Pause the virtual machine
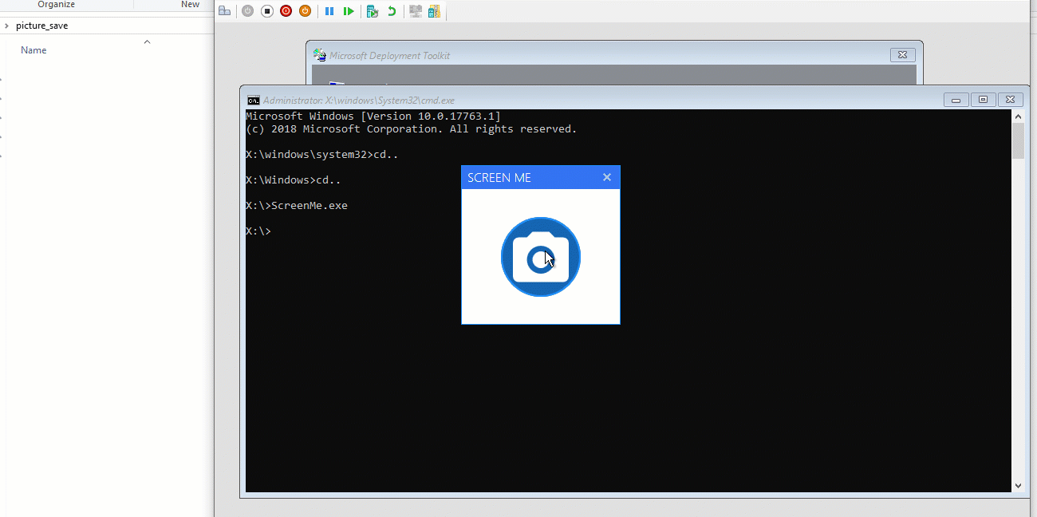The width and height of the screenshot is (1037, 517). point(329,10)
